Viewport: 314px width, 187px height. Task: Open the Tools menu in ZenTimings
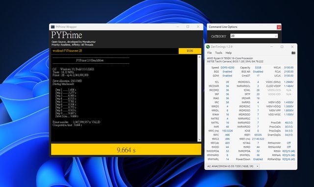[x=218, y=53]
